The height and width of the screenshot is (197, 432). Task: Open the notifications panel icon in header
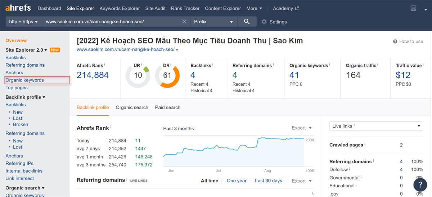[x=413, y=8]
